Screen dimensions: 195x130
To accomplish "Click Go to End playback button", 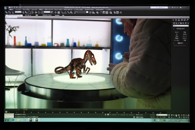I will [x=179, y=115].
